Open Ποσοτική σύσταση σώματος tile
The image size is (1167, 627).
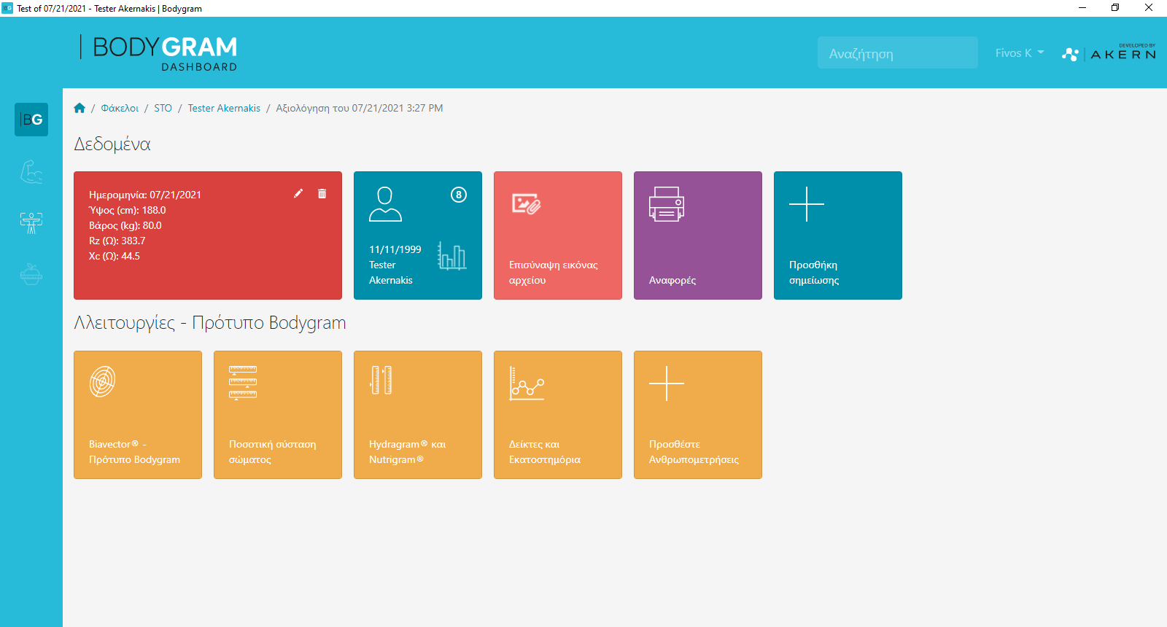click(278, 415)
